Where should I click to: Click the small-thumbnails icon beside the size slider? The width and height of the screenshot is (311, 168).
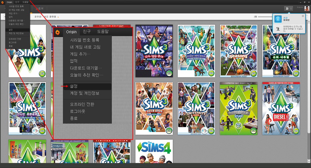pyautogui.click(x=255, y=17)
